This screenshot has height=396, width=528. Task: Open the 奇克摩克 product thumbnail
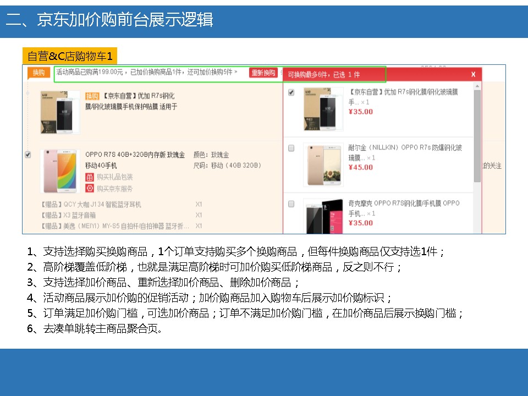323,216
